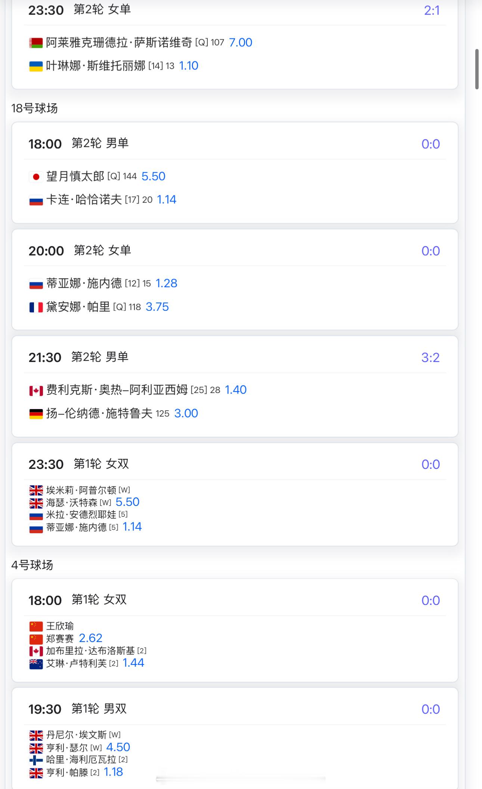Click New Zealand flag beside 艾琳·卢特利芙

pos(36,664)
